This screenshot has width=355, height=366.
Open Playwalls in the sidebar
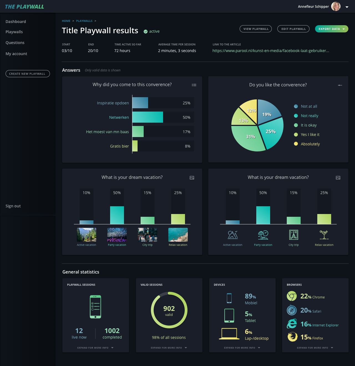(14, 32)
